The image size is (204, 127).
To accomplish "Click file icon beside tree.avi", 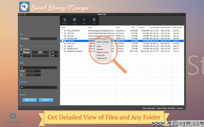I will click(x=65, y=46).
